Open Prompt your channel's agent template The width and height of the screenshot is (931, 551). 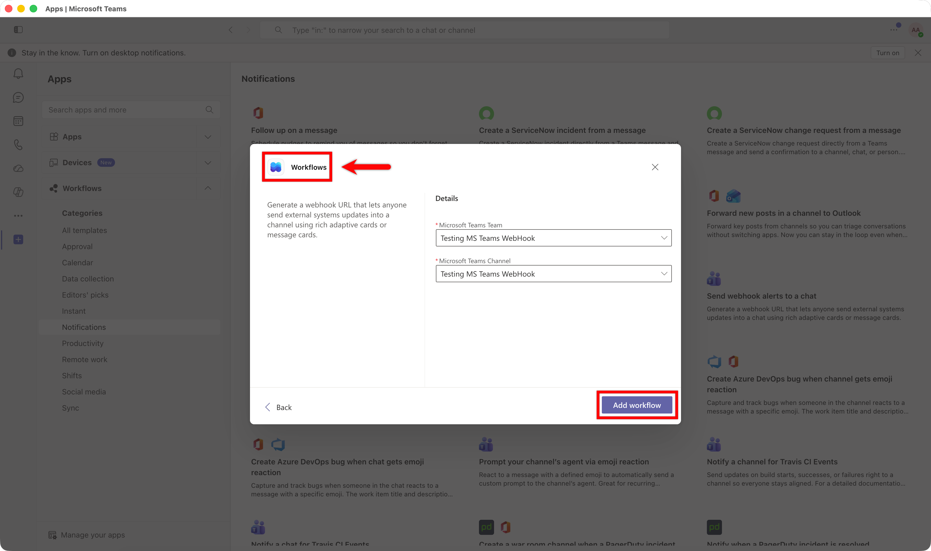click(x=564, y=461)
